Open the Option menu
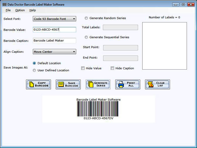This screenshot has height=148, width=197. coord(20,10)
